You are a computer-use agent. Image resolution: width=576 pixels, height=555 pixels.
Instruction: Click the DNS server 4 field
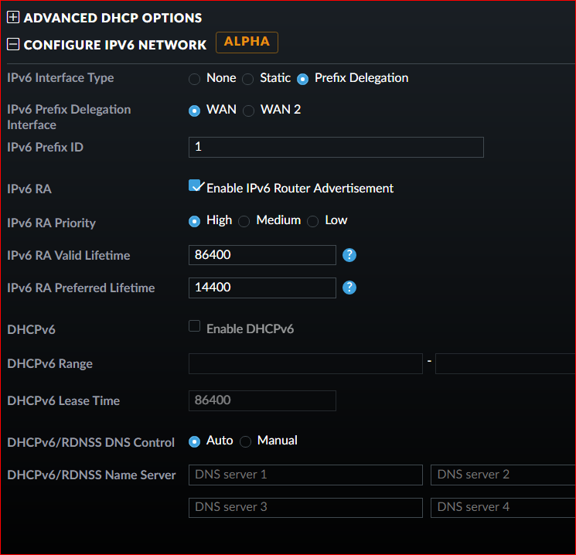tap(503, 507)
